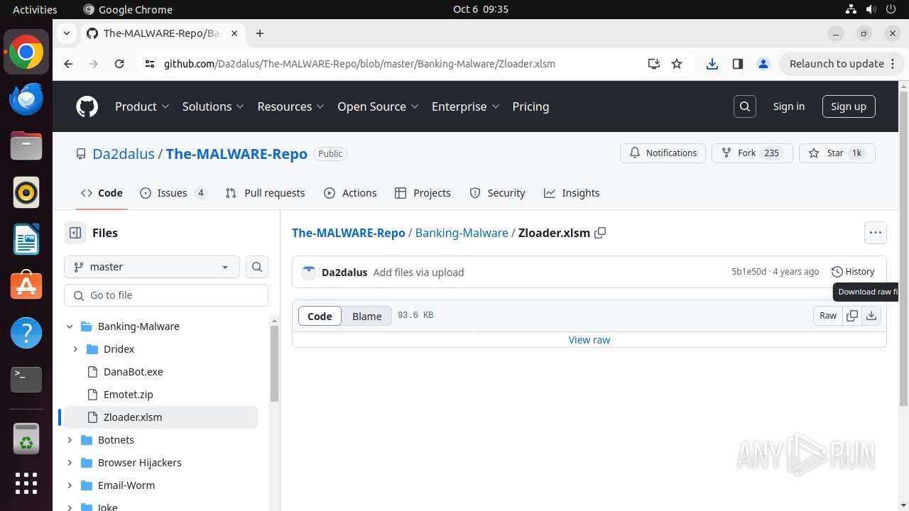Open Chrome downloads icon
This screenshot has height=511, width=909.
click(712, 64)
